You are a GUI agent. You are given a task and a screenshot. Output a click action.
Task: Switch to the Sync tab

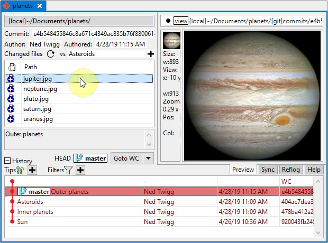pyautogui.click(x=267, y=170)
